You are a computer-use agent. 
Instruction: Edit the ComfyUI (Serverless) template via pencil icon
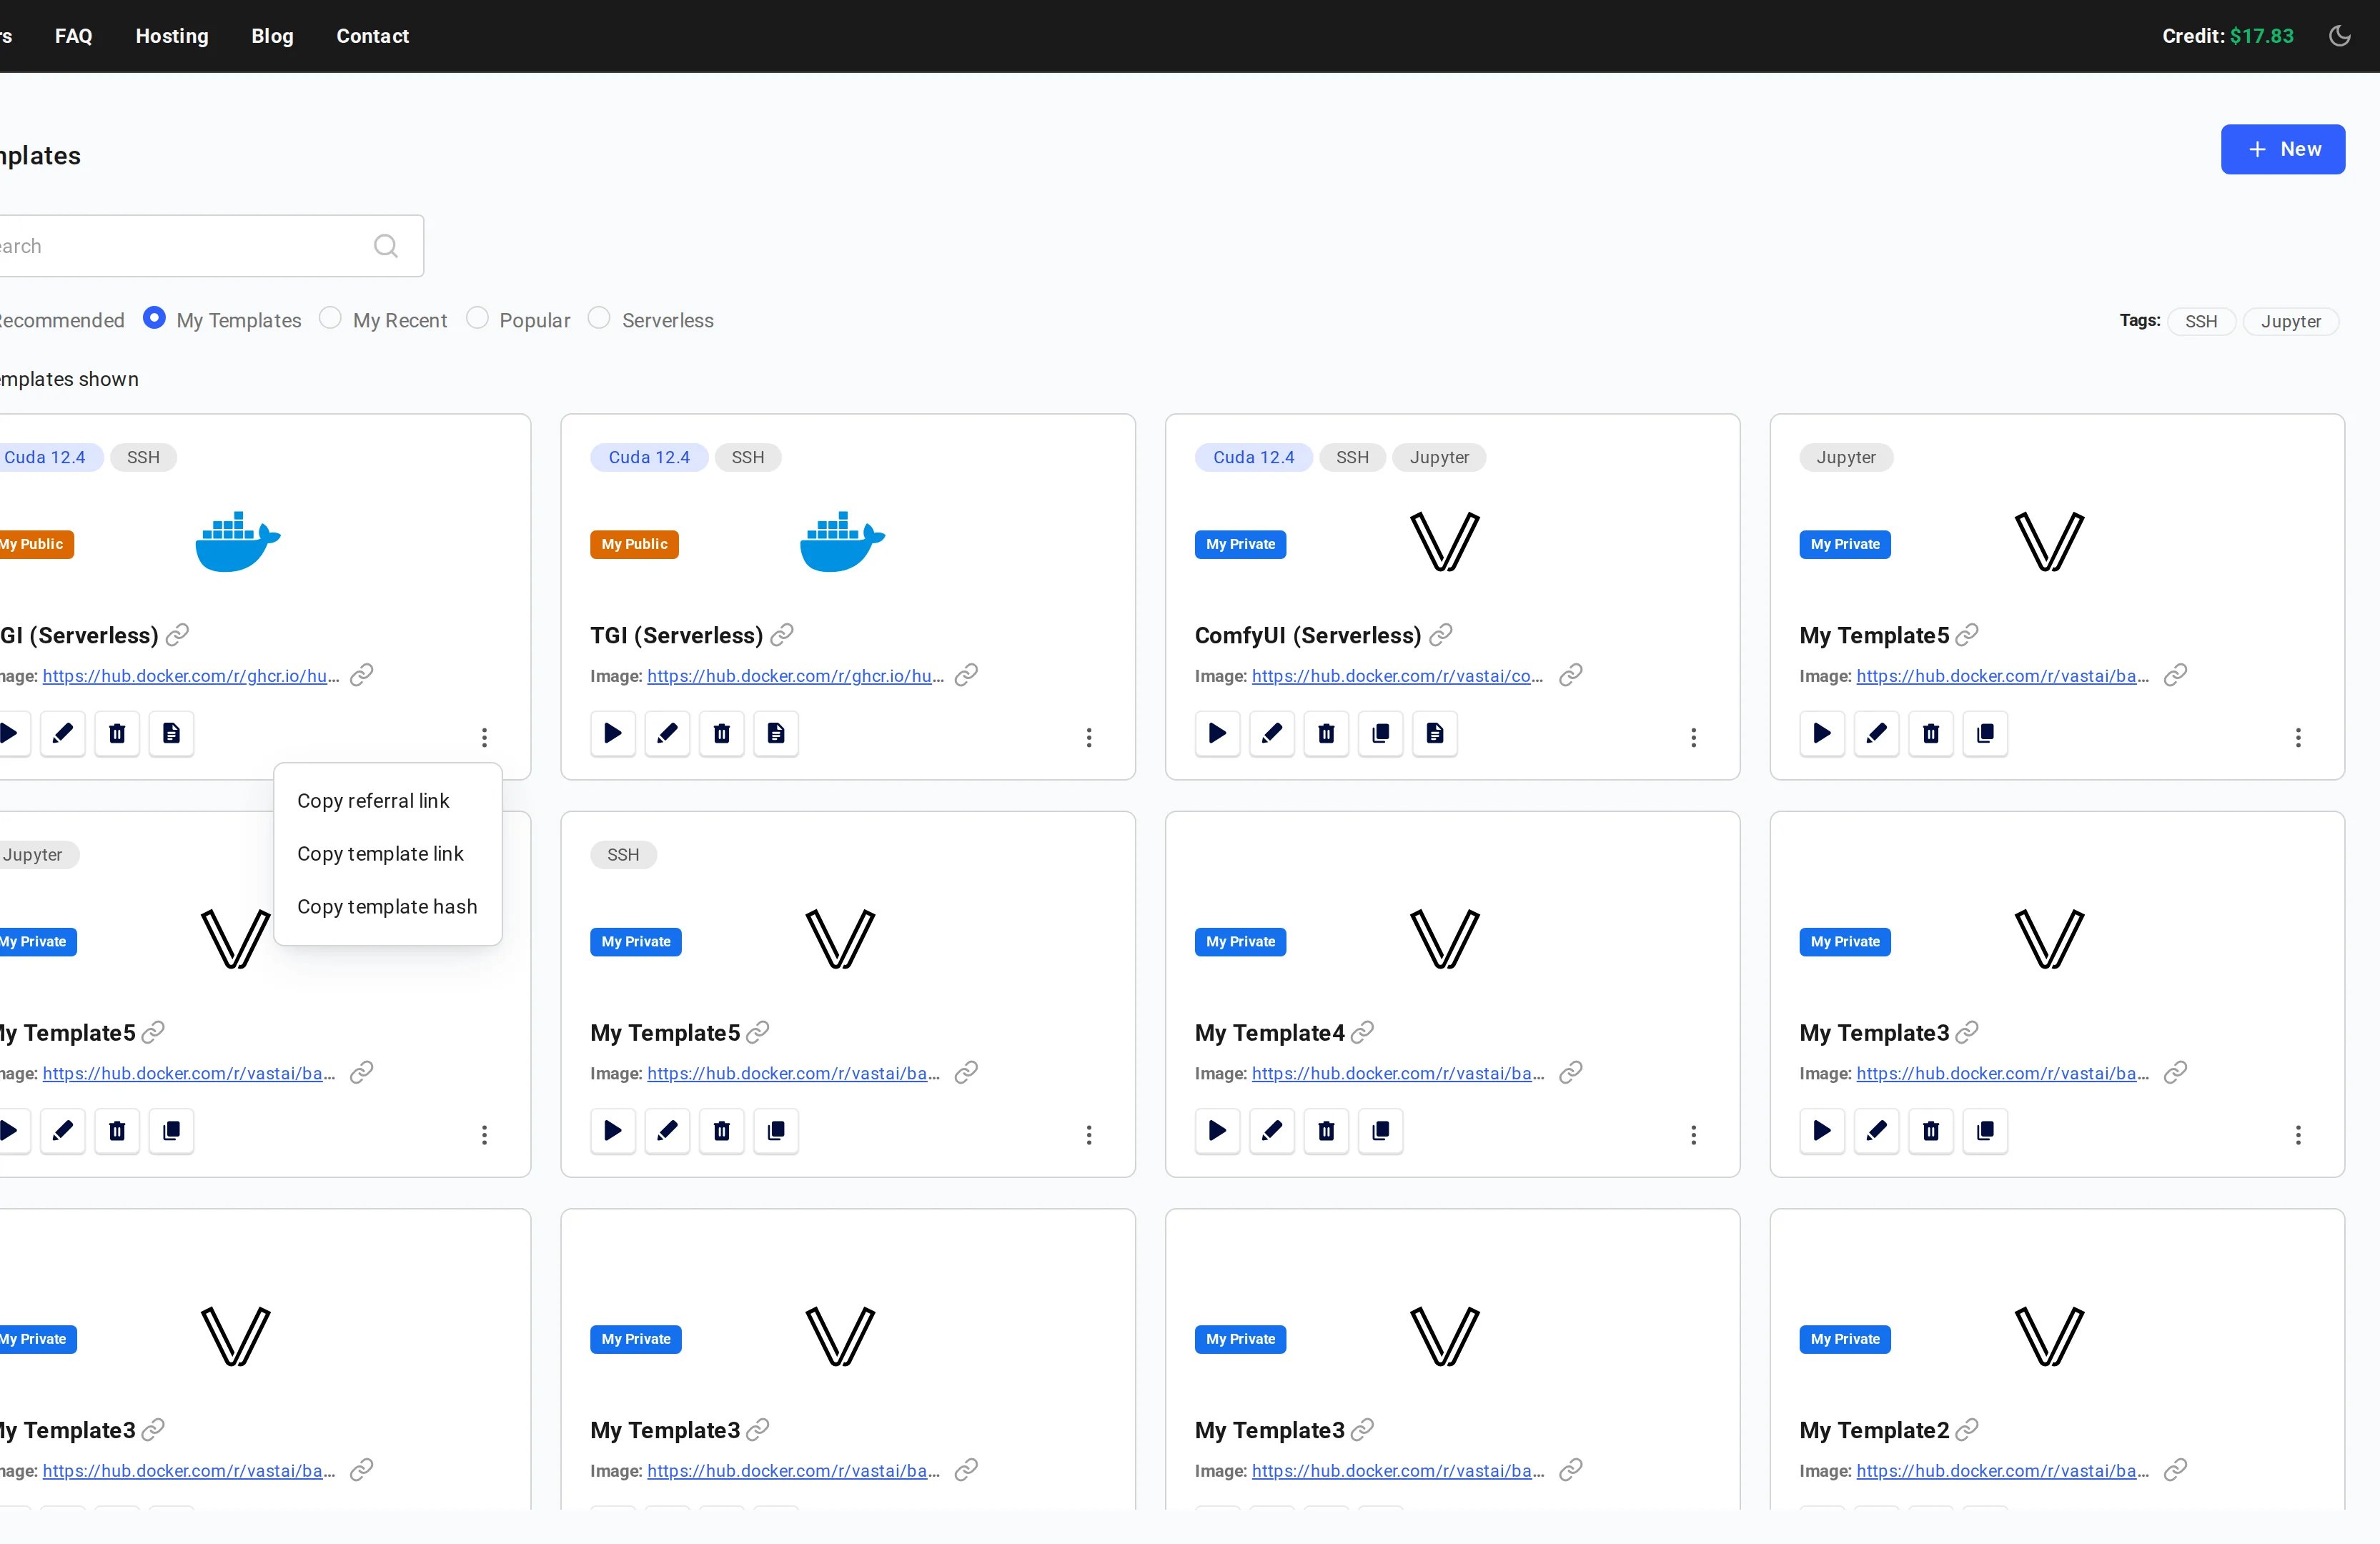click(1272, 733)
